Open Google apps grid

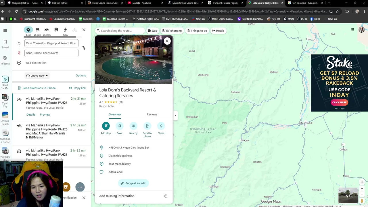(352, 30)
